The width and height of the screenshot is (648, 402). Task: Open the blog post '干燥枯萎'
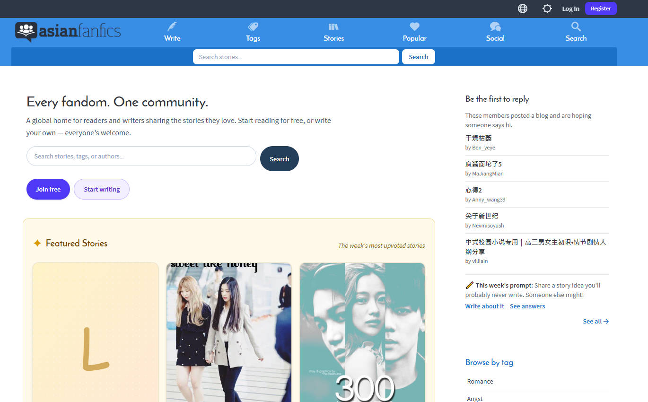click(479, 138)
